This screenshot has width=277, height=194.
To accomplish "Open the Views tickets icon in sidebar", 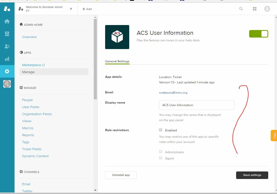I will (7, 34).
